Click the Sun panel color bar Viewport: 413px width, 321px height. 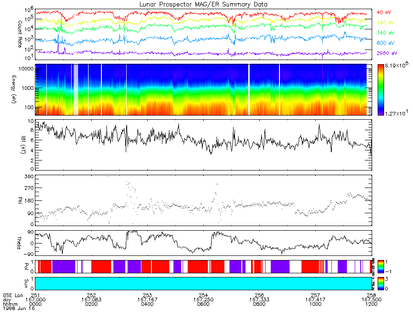pyautogui.click(x=380, y=283)
